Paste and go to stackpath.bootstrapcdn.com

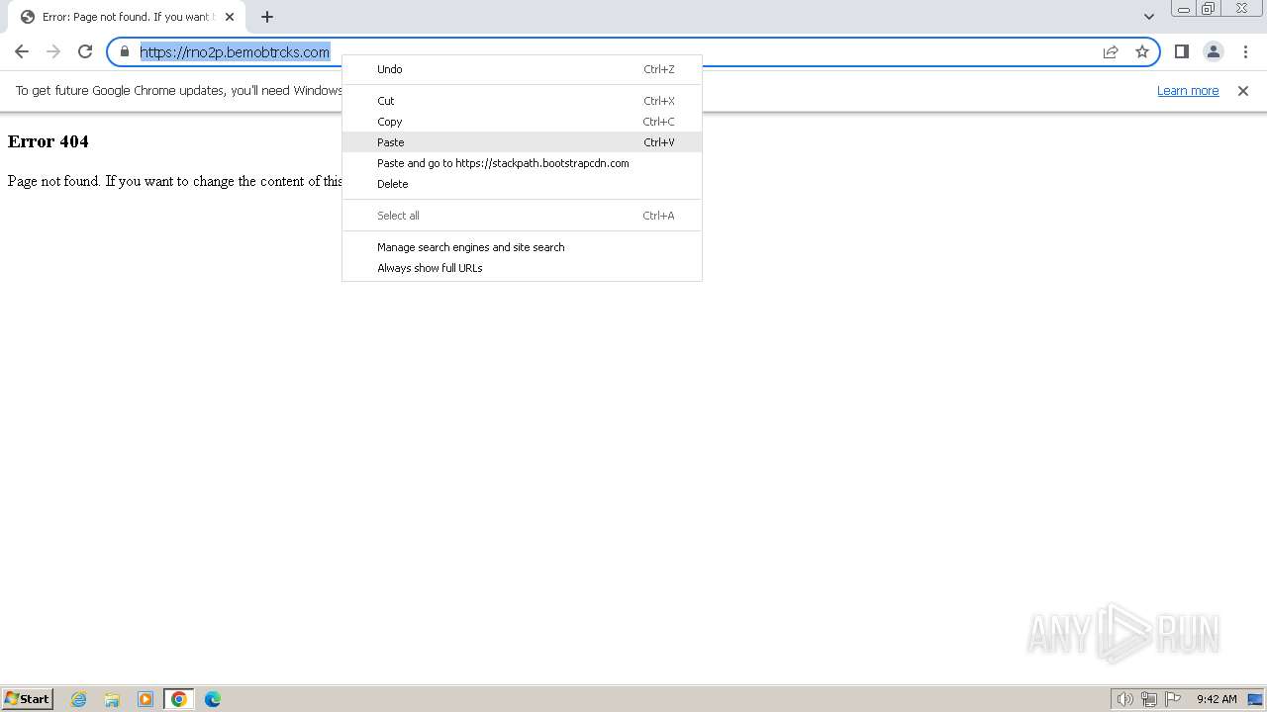tap(522, 163)
